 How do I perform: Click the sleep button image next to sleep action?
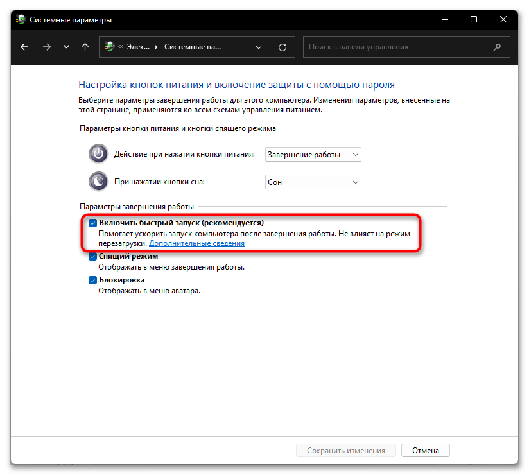pyautogui.click(x=98, y=182)
